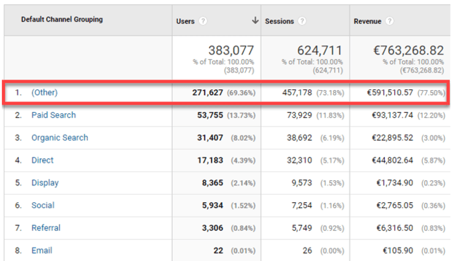Select Referral revenue €6,316.50
The image size is (451, 261).
tap(395, 228)
